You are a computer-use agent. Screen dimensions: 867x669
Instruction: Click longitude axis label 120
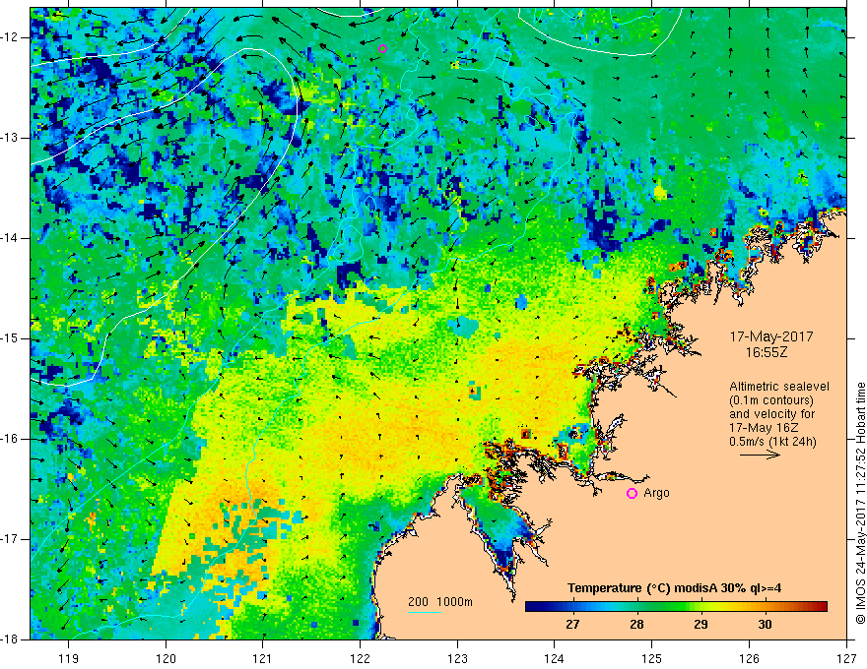click(166, 658)
